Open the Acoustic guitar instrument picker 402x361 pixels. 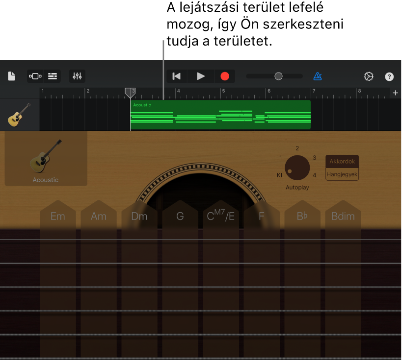click(46, 159)
